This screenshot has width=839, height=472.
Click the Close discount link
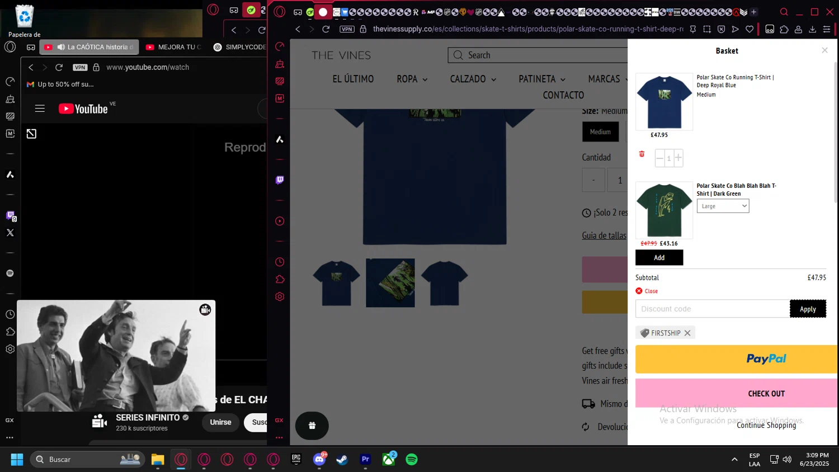click(x=647, y=291)
